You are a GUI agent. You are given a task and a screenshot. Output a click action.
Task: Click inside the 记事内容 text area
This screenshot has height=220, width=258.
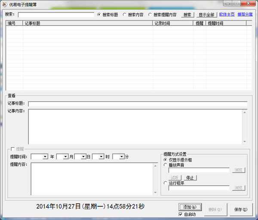(135, 127)
